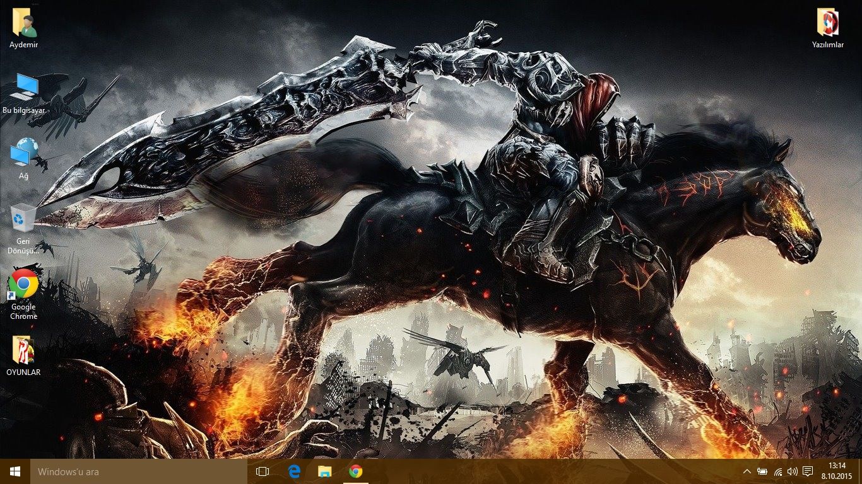This screenshot has width=862, height=484.
Task: Open the Action Center notifications icon
Action: tap(807, 471)
